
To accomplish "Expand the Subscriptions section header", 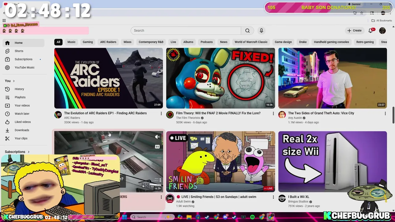I will [17, 152].
